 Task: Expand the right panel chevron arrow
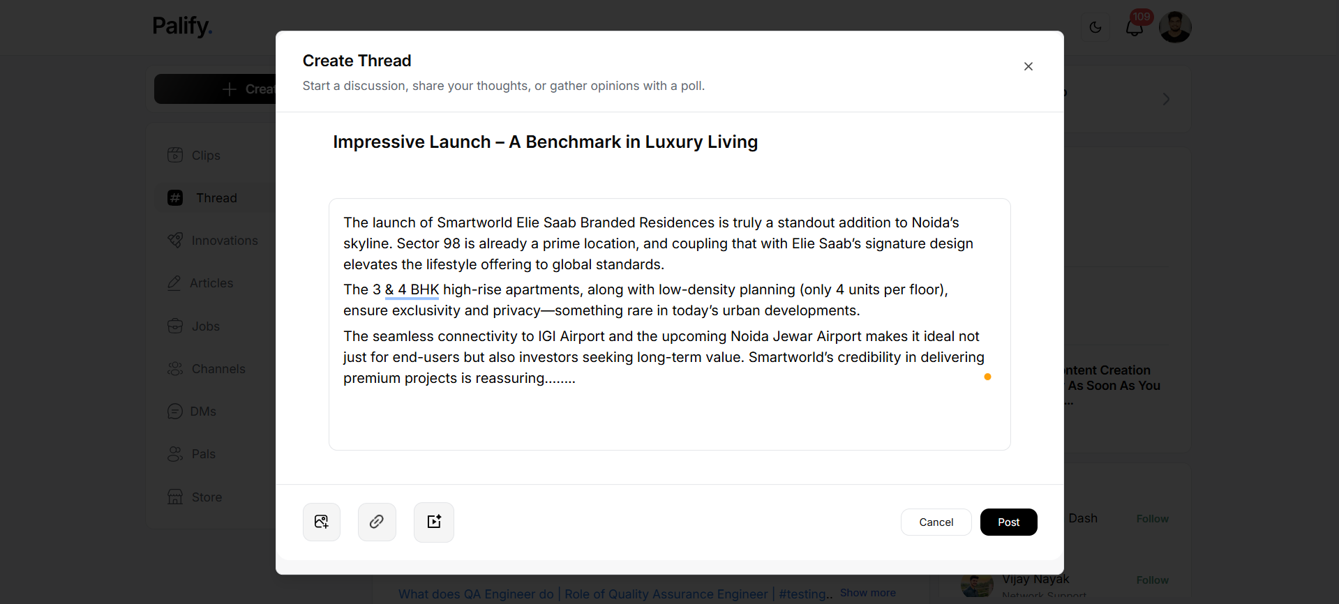1166,99
